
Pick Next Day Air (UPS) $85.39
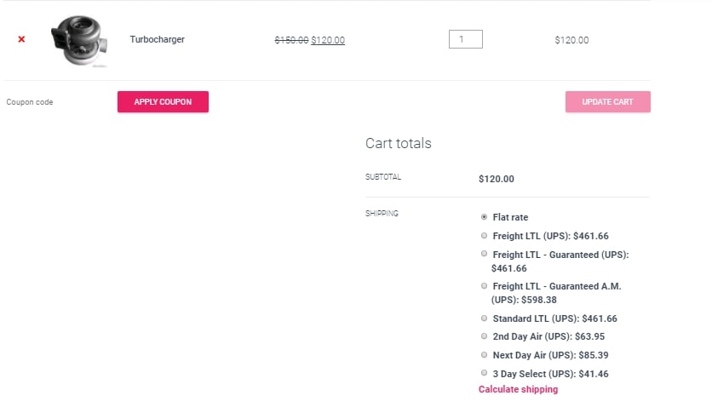(x=484, y=355)
